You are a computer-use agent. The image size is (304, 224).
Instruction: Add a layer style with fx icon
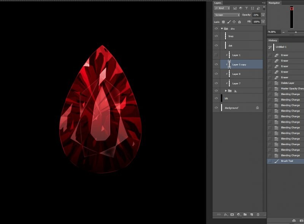pyautogui.click(x=225, y=215)
